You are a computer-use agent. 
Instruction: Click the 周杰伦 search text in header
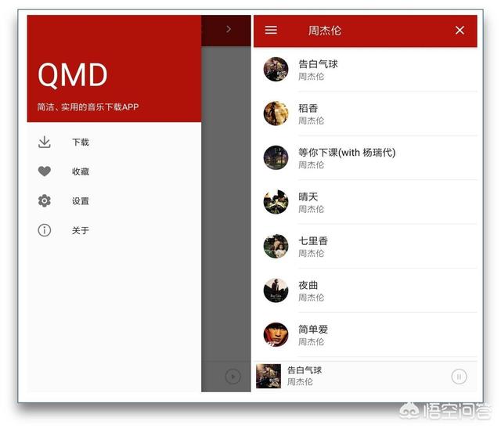(325, 31)
